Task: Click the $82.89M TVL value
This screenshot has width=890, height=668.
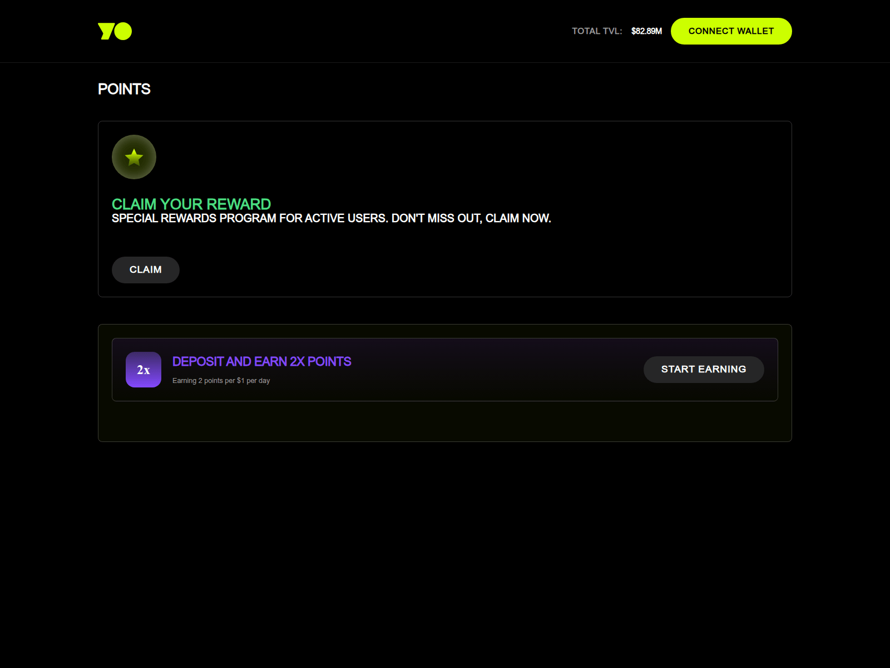Action: [646, 31]
